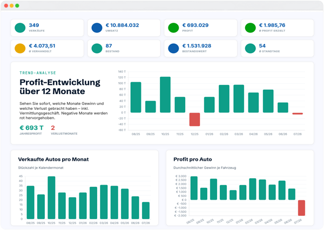
Task: Click the green circle icon on Profit card
Action: click(x=173, y=28)
